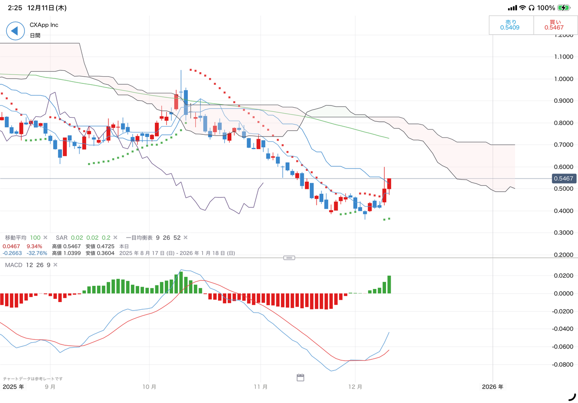This screenshot has width=578, height=403.
Task: Grab the panel divider handle above MACD
Action: 289,258
